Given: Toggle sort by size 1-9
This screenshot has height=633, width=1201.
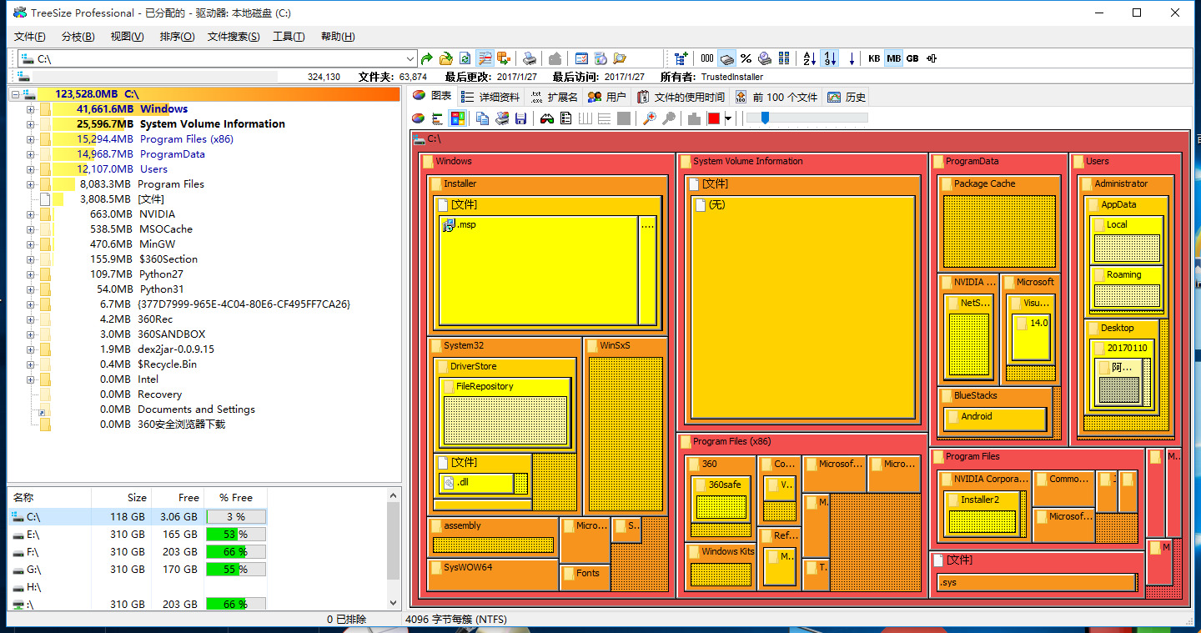Looking at the screenshot, I should point(829,58).
